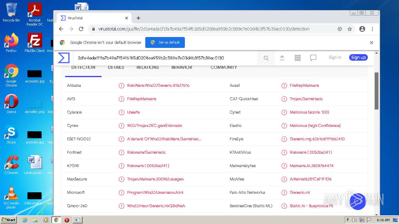This screenshot has width=399, height=224.
Task: Open Chrome three-dot menu
Action: pyautogui.click(x=372, y=29)
